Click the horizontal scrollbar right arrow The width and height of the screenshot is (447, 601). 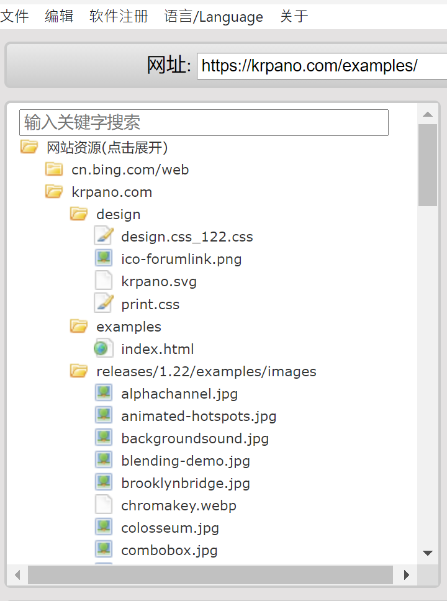coord(406,575)
